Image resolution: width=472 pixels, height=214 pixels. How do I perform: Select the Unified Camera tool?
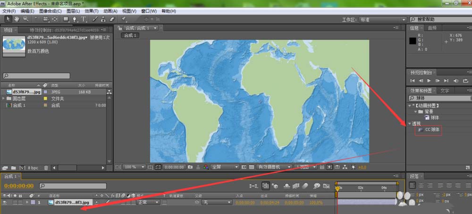tap(46, 19)
